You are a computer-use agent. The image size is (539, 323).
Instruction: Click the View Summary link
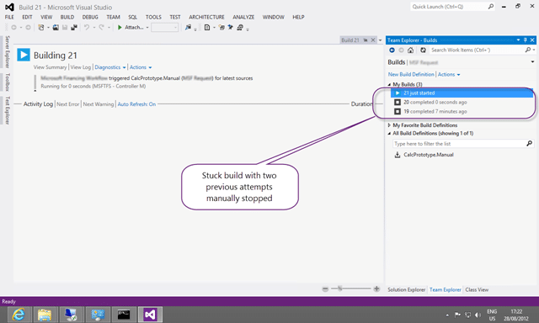[50, 67]
